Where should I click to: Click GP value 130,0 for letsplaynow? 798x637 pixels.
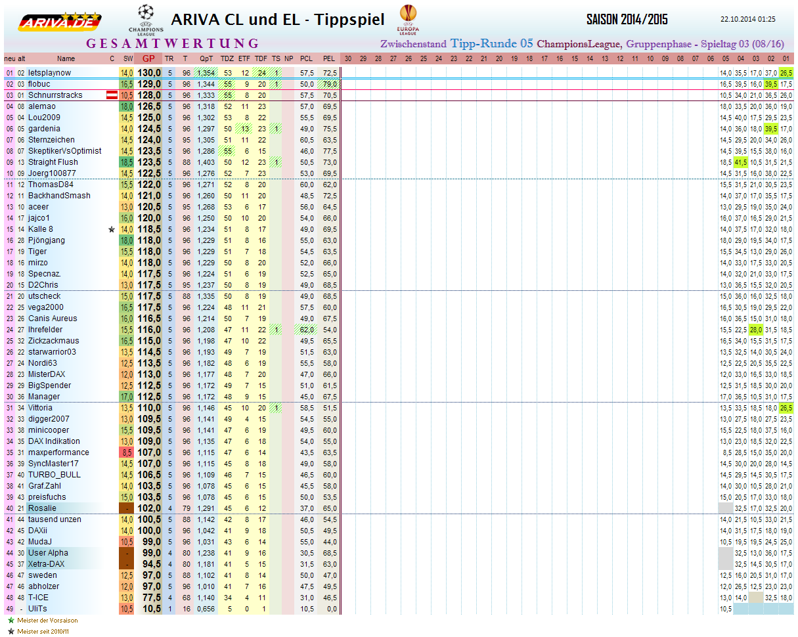click(149, 73)
